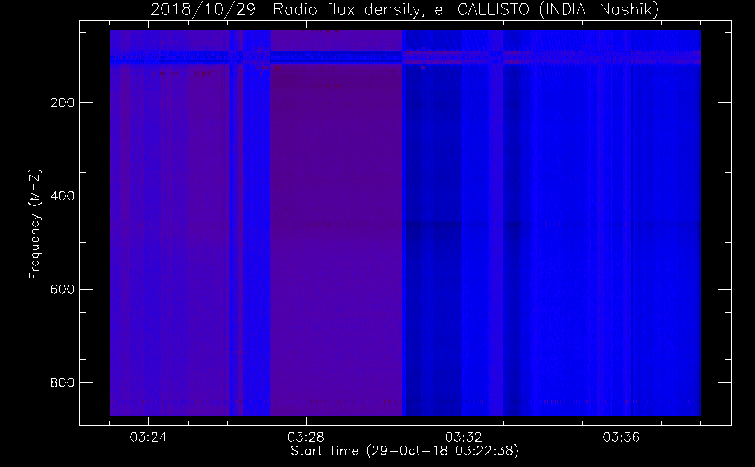Click the 400 frequency tick label
Screen dimensions: 755x467
[62, 196]
